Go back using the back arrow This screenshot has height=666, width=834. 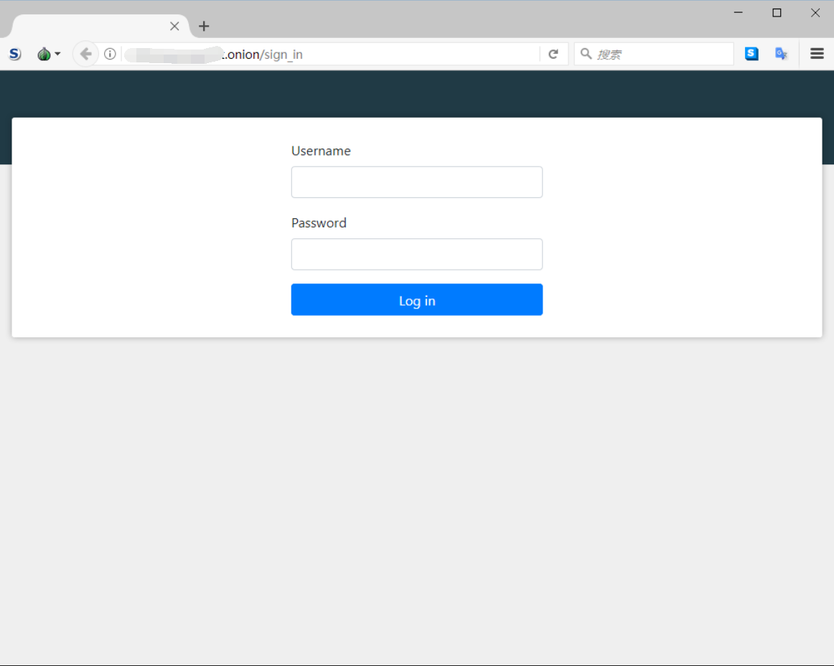tap(85, 54)
